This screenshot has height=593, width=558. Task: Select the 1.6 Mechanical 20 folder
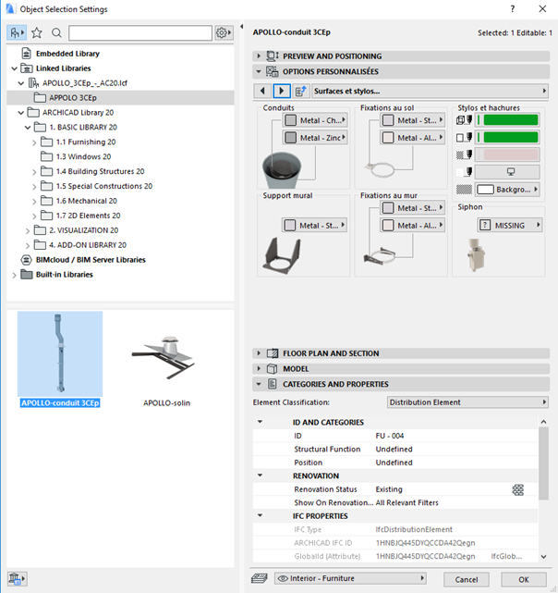(x=86, y=201)
